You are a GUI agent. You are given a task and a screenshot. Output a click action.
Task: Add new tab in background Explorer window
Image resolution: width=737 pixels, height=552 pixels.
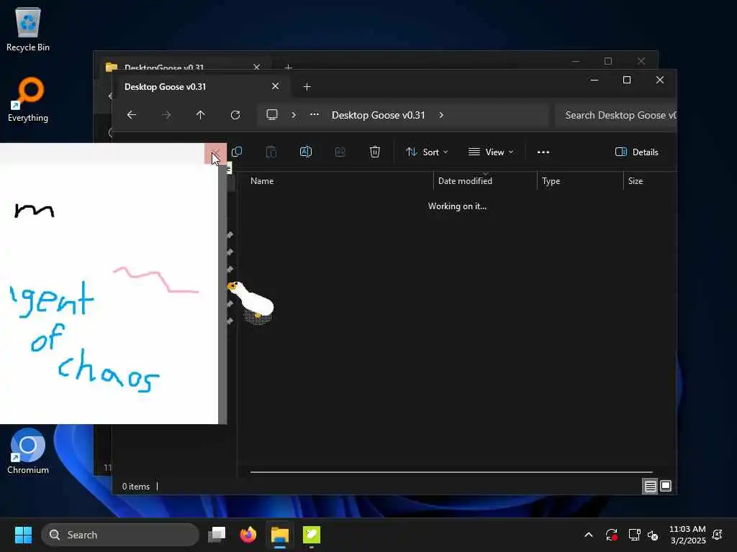click(x=289, y=67)
